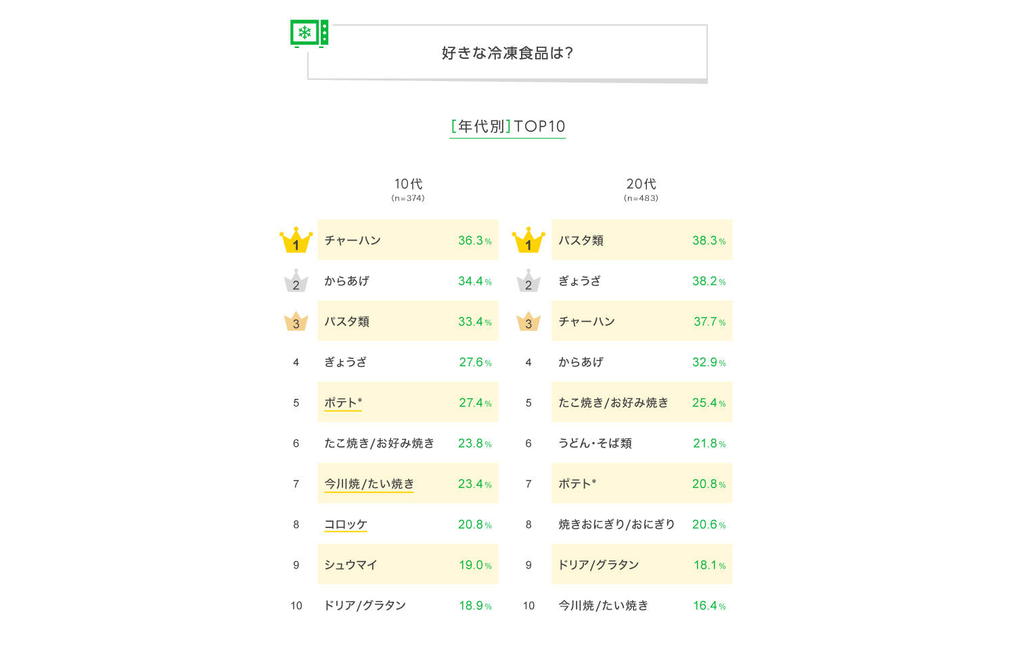The width and height of the screenshot is (1015, 649).
Task: Click the うどん・そば類 21.8% row
Action: coord(641,443)
